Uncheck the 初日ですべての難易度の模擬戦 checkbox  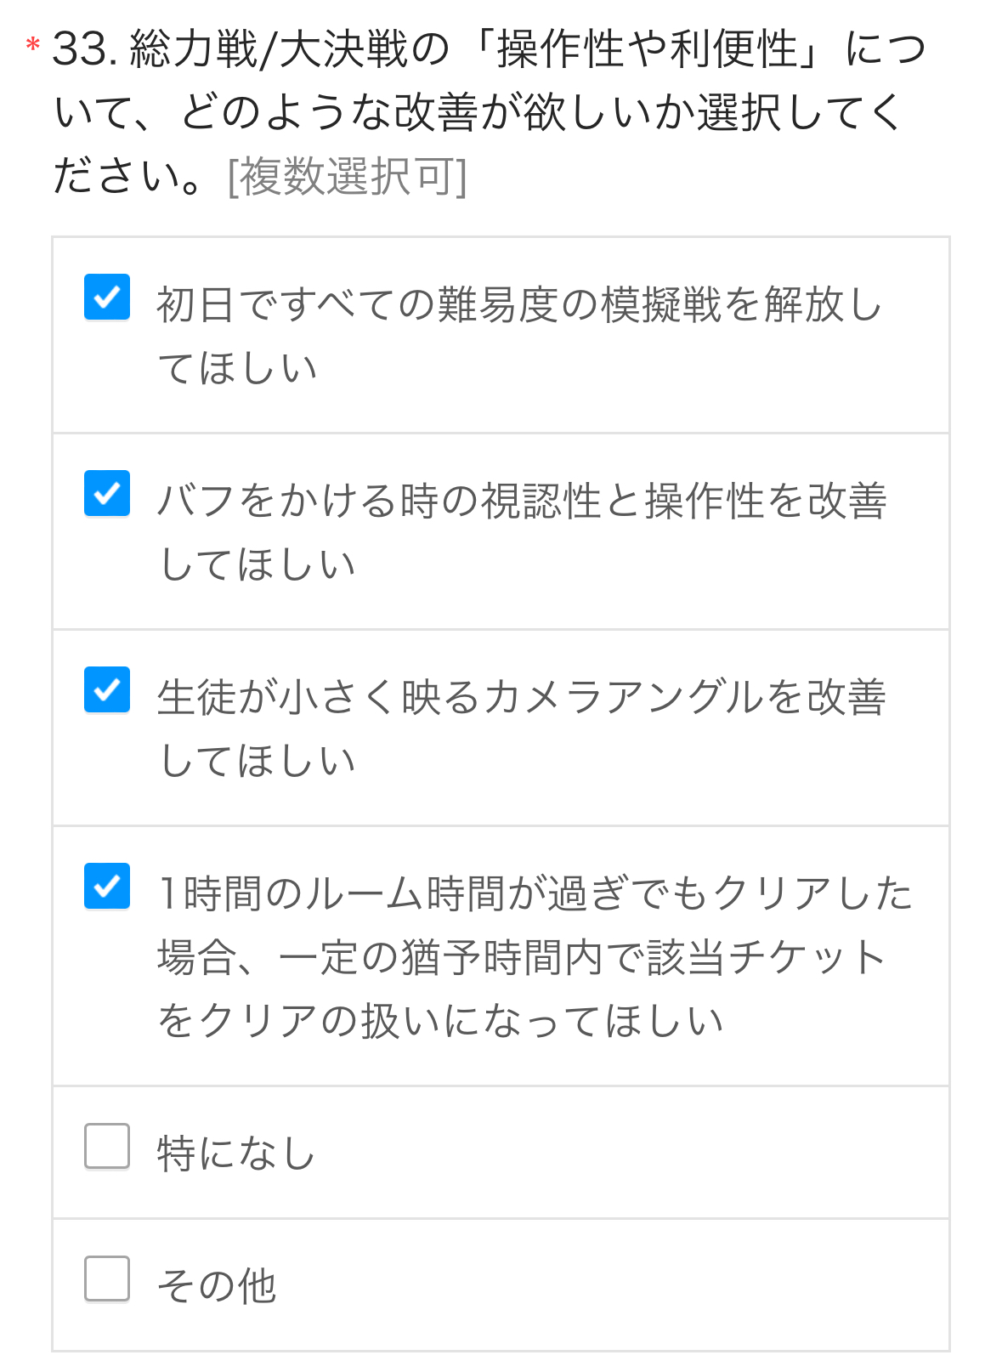[107, 297]
